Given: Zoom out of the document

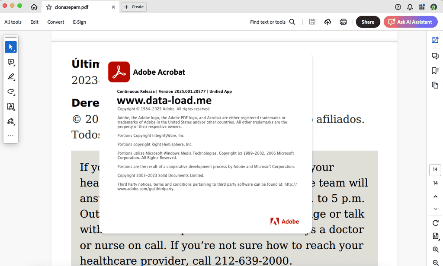Looking at the screenshot, I should [x=435, y=263].
